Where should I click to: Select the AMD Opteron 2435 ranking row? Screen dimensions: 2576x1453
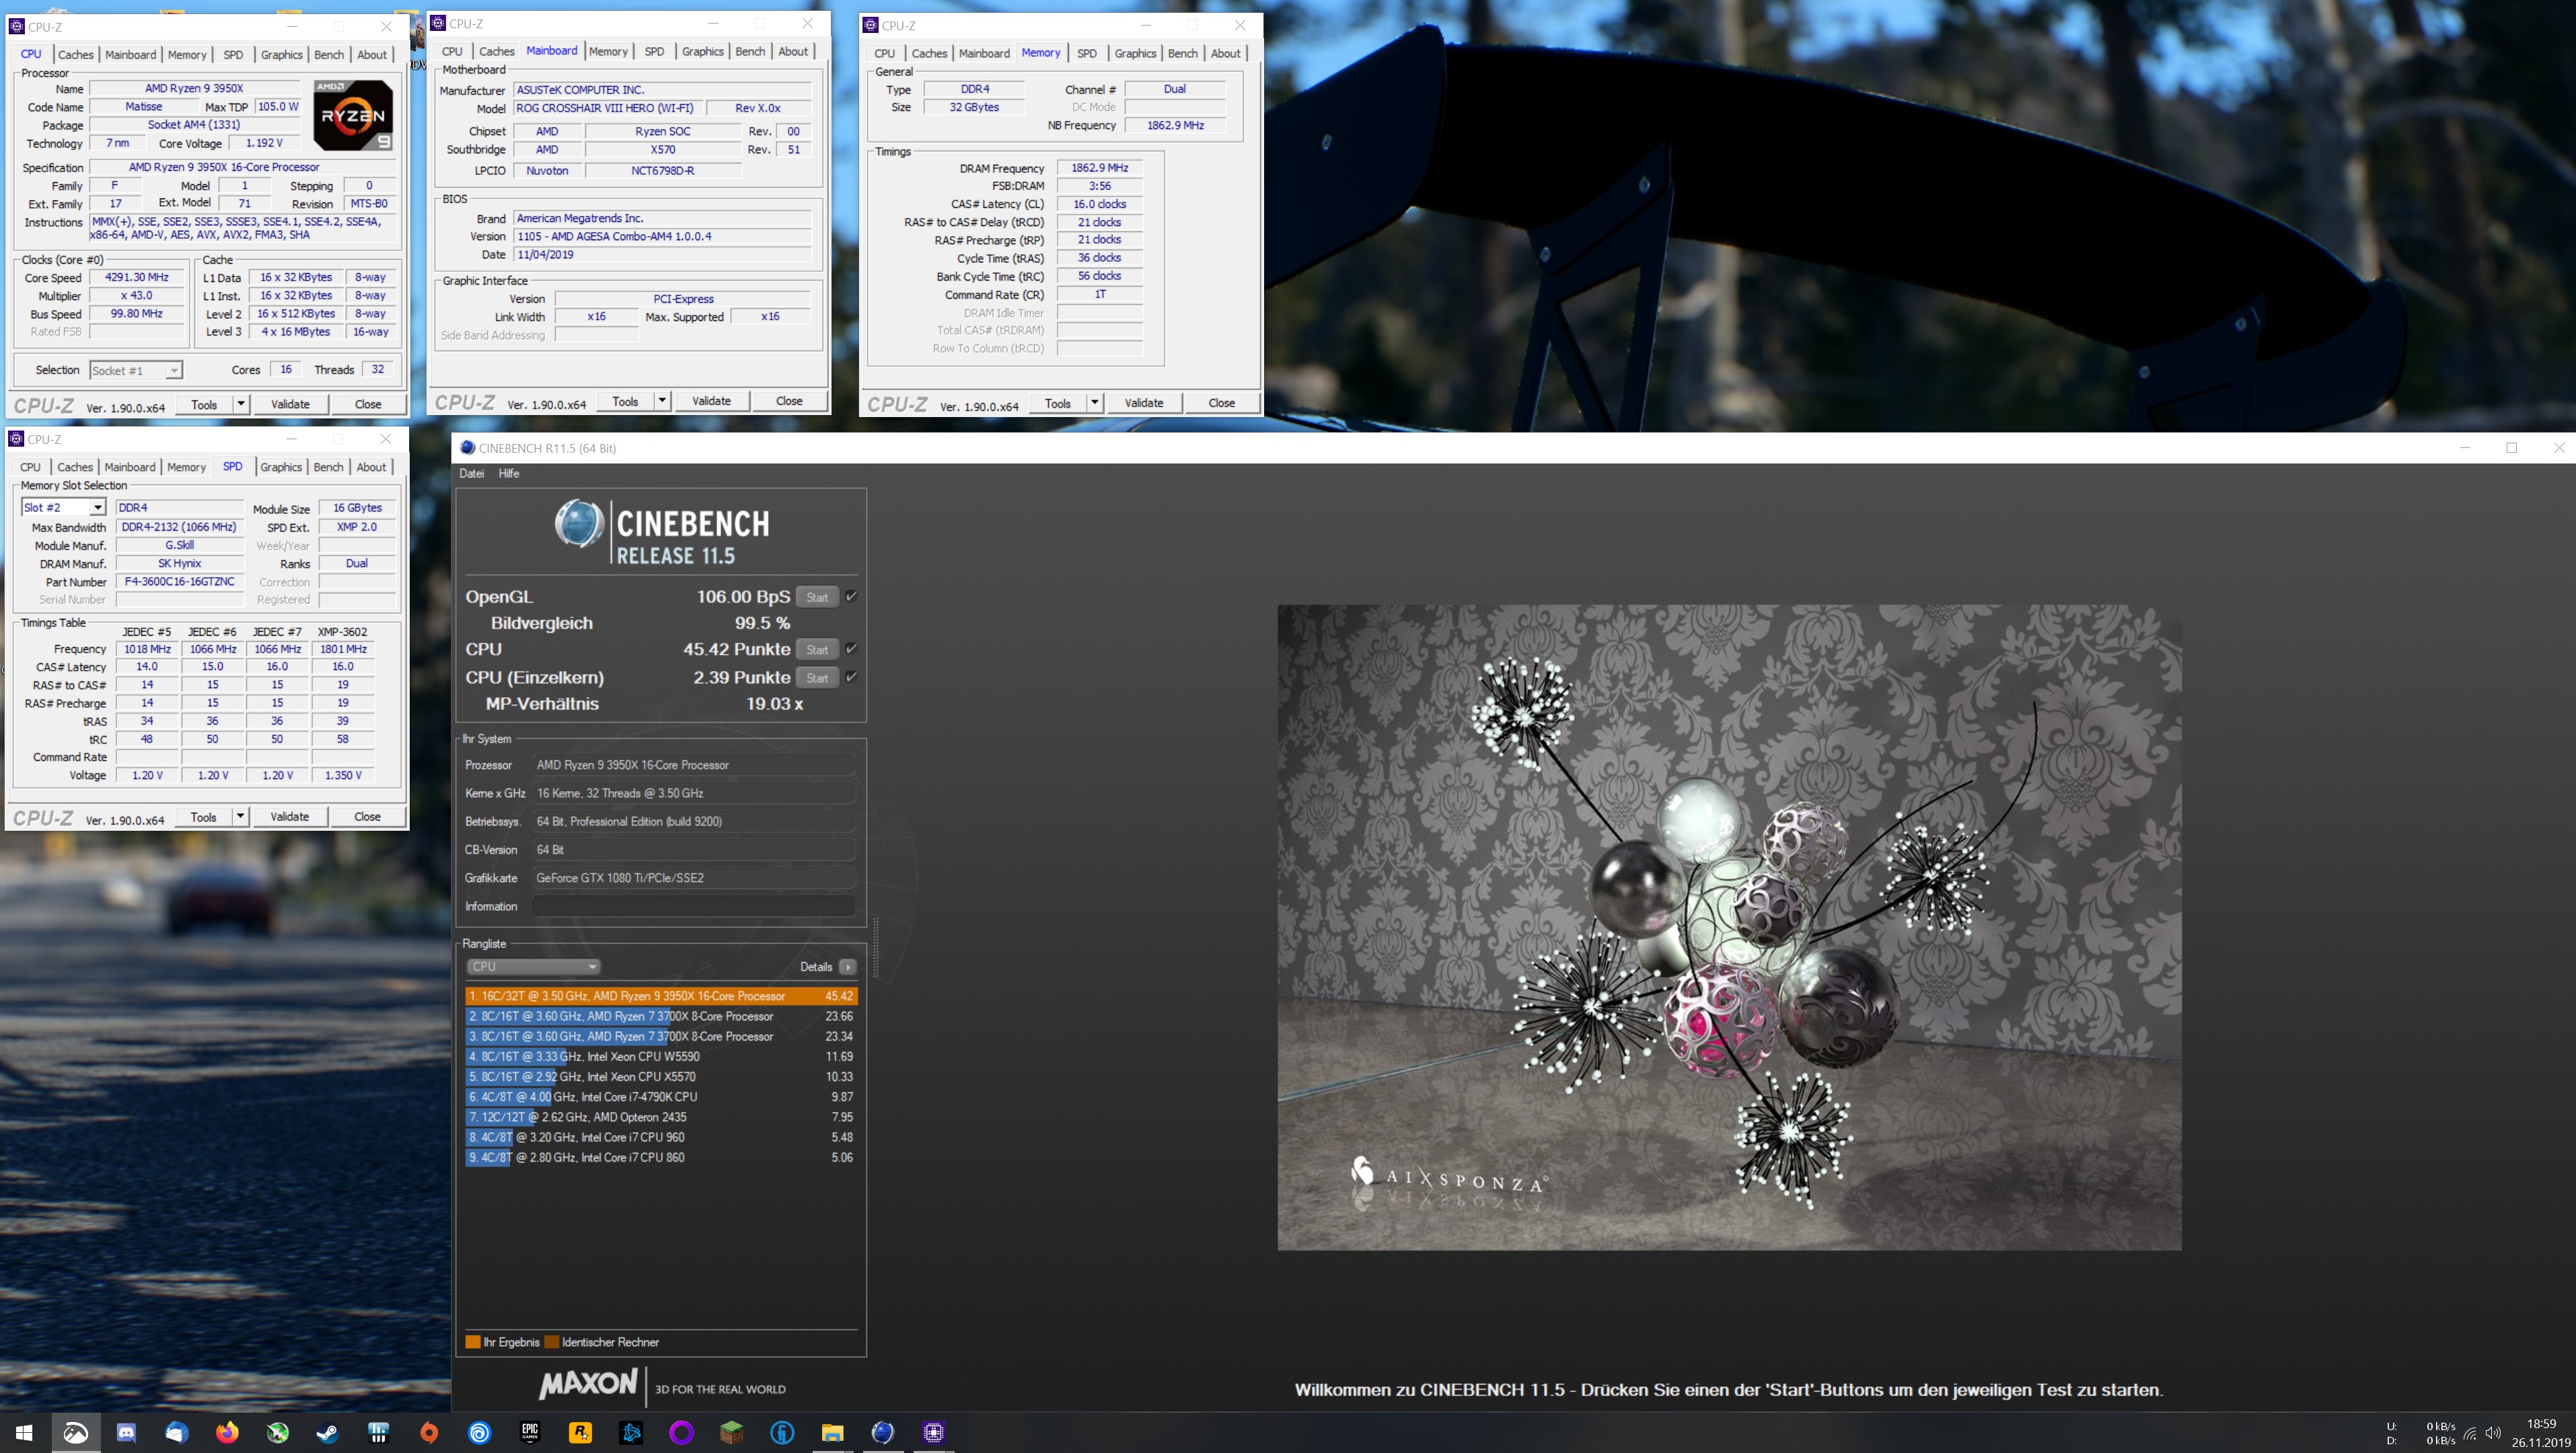pos(661,1117)
